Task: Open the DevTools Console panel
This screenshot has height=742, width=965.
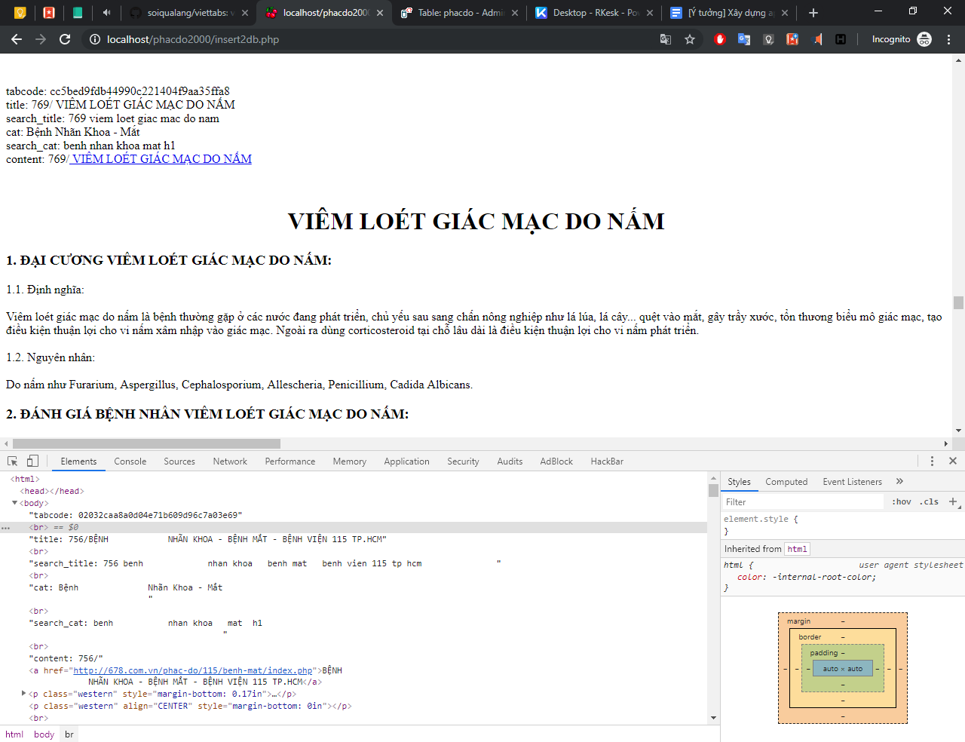Action: (130, 461)
